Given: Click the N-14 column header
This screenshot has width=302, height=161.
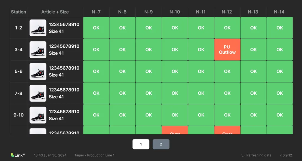Looking at the screenshot, I should click(x=280, y=12).
